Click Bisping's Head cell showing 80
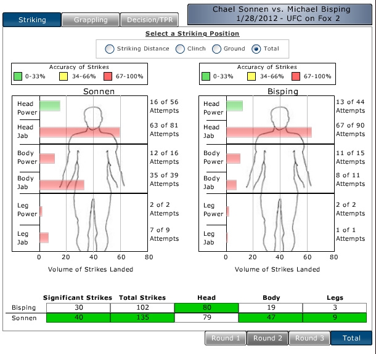 (206, 307)
